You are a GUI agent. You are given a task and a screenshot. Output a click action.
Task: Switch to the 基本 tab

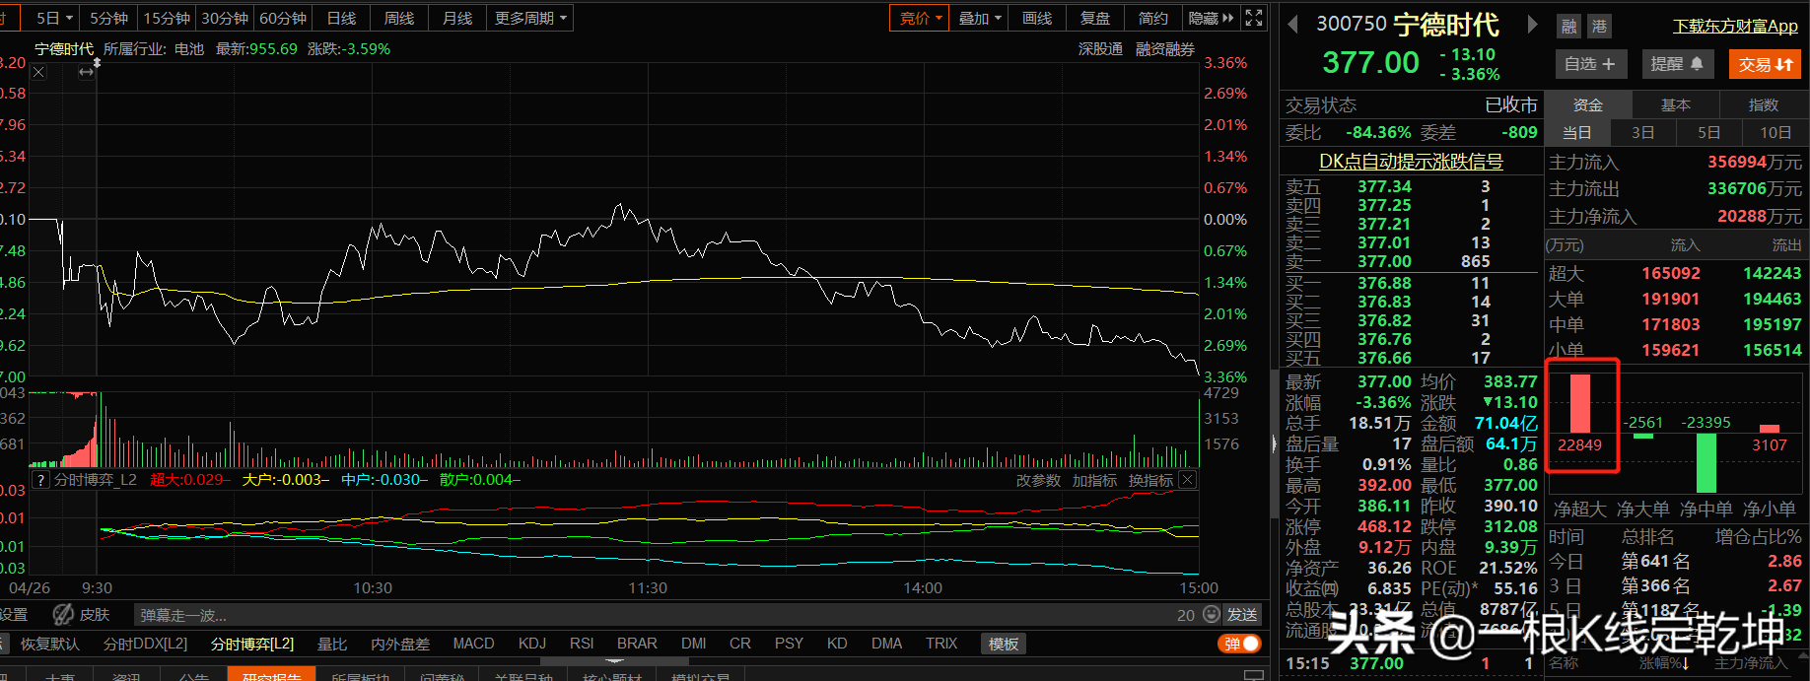click(1675, 104)
